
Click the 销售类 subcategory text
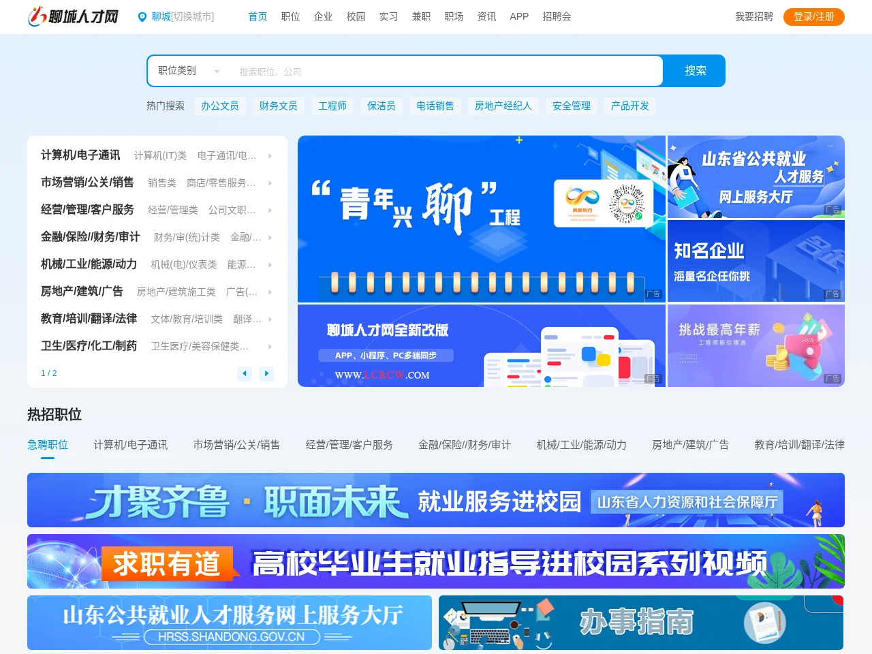click(x=162, y=183)
